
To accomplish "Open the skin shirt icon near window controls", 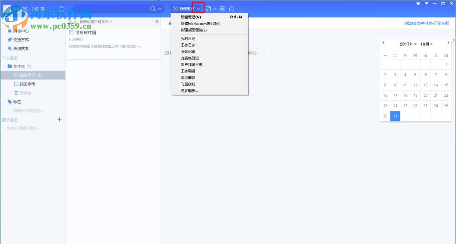I will [418, 4].
